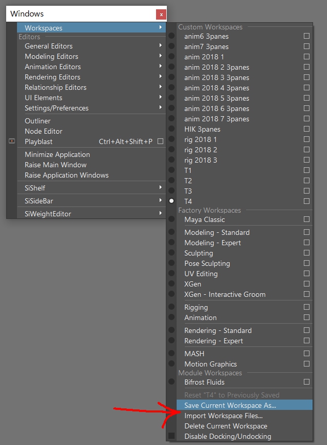Select radio button for UV Editing
This screenshot has height=445, width=327.
(x=171, y=273)
